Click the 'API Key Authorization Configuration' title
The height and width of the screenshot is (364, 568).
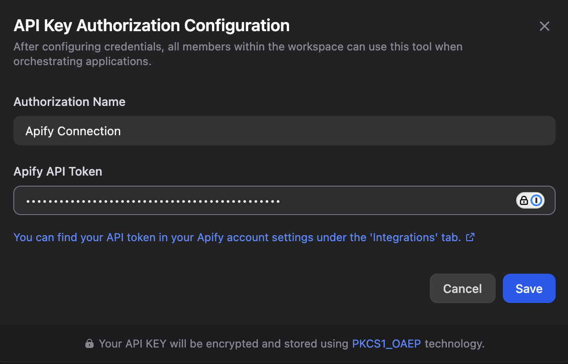tap(151, 25)
